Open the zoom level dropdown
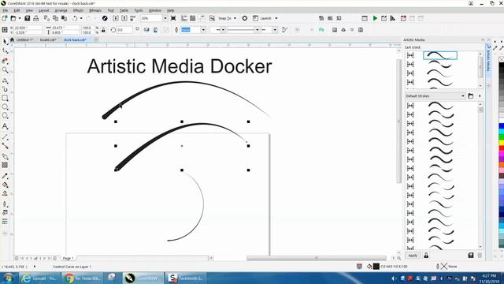 (x=165, y=18)
